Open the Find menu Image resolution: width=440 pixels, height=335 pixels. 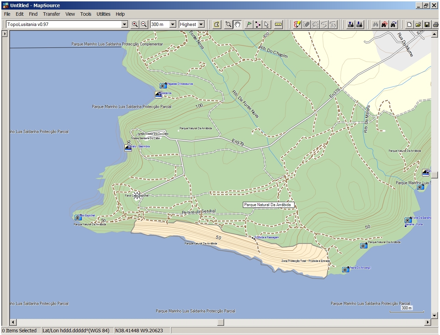33,14
